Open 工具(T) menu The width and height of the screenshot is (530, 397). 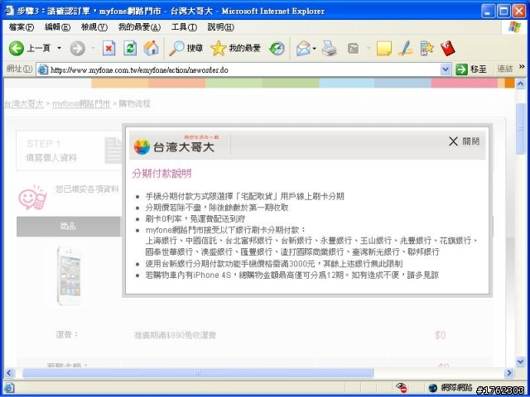(x=184, y=27)
